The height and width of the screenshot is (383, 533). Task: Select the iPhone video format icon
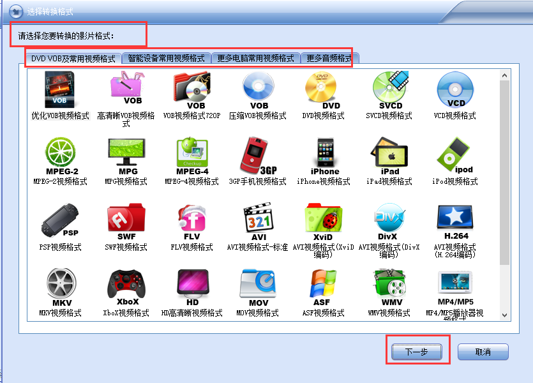point(325,156)
